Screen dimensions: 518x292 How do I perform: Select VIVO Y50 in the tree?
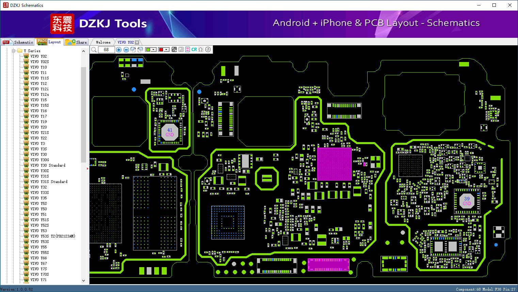[38, 209]
